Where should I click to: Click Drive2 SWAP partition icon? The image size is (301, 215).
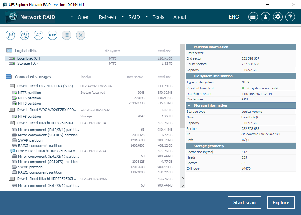tap(14, 140)
